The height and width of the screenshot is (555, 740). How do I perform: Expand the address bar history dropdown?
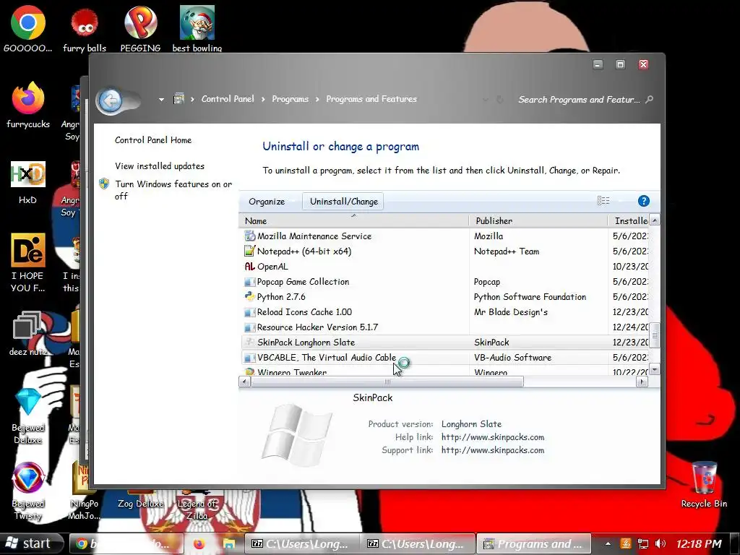click(x=485, y=100)
